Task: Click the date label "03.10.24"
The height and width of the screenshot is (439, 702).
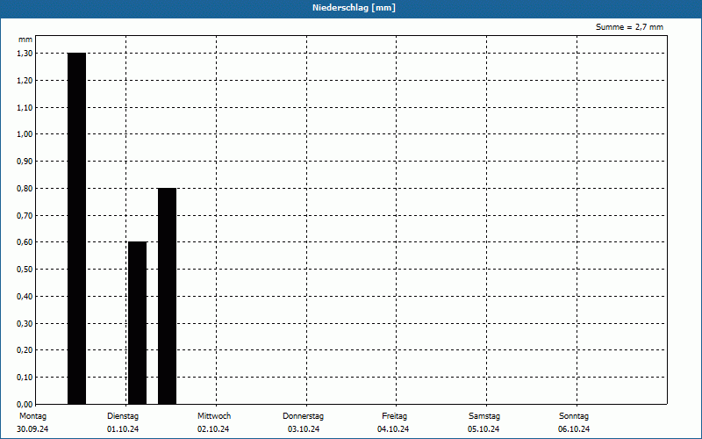Action: coord(304,429)
